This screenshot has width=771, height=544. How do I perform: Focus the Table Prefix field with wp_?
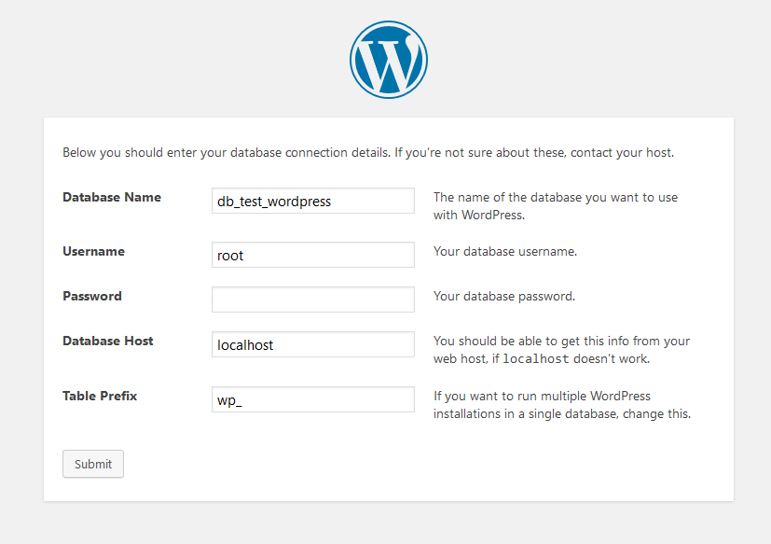(x=313, y=399)
